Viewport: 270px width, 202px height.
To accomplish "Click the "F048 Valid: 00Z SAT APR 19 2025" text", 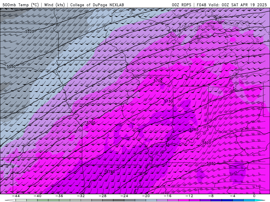I will (x=233, y=5).
